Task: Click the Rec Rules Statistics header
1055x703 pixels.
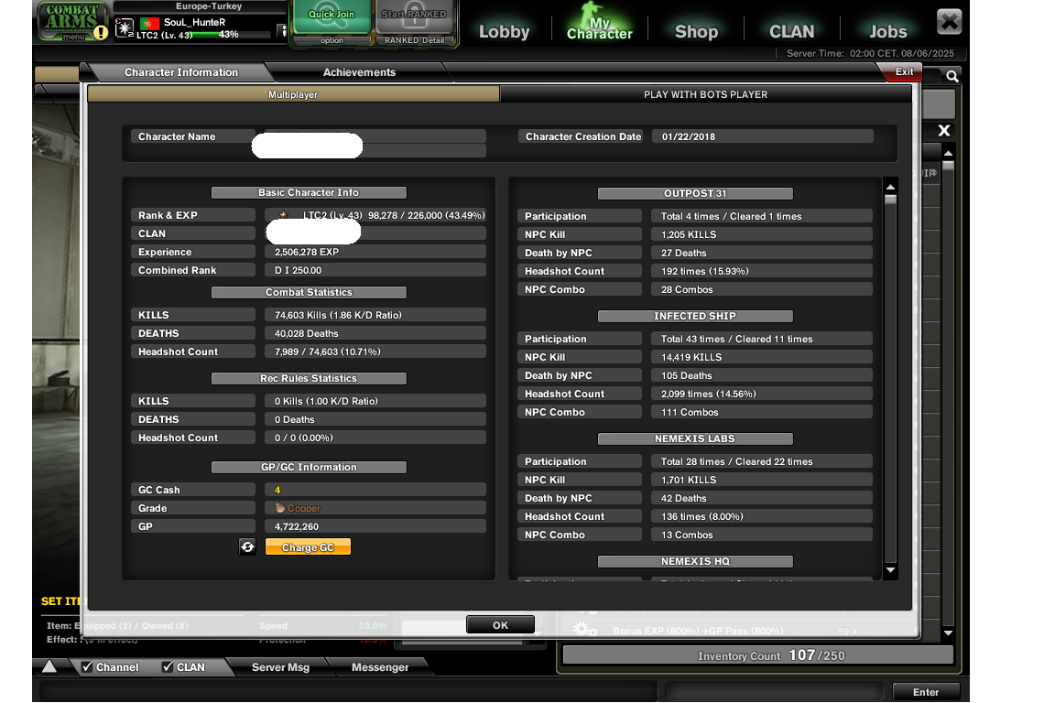Action: (309, 378)
